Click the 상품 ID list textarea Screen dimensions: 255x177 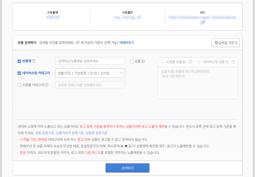[198, 83]
